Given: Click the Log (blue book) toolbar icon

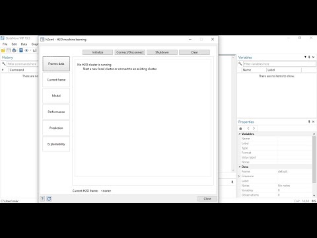Looking at the screenshot, I should pos(21,50).
